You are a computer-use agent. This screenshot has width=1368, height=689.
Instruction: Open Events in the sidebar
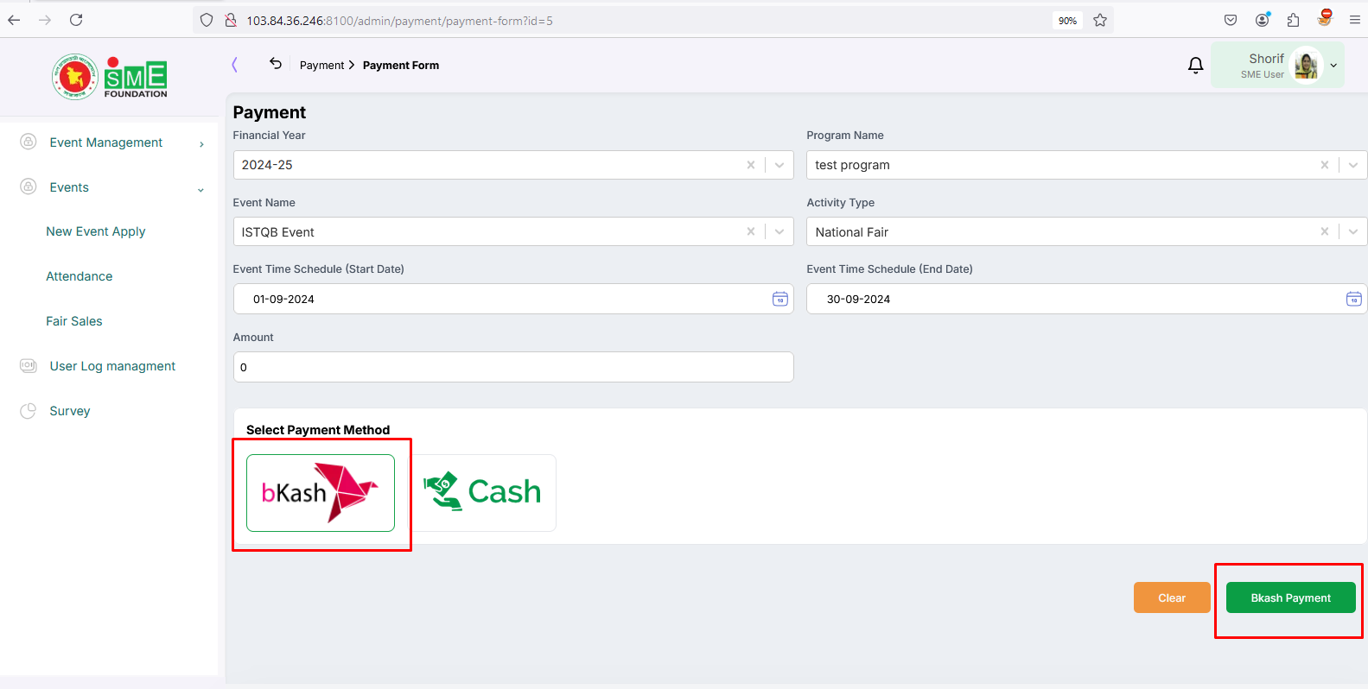point(69,187)
